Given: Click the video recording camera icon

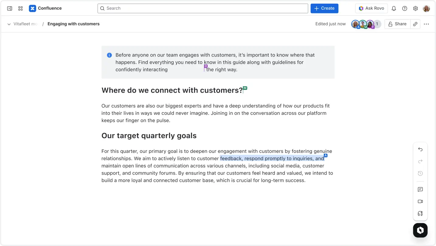Looking at the screenshot, I should point(420,201).
